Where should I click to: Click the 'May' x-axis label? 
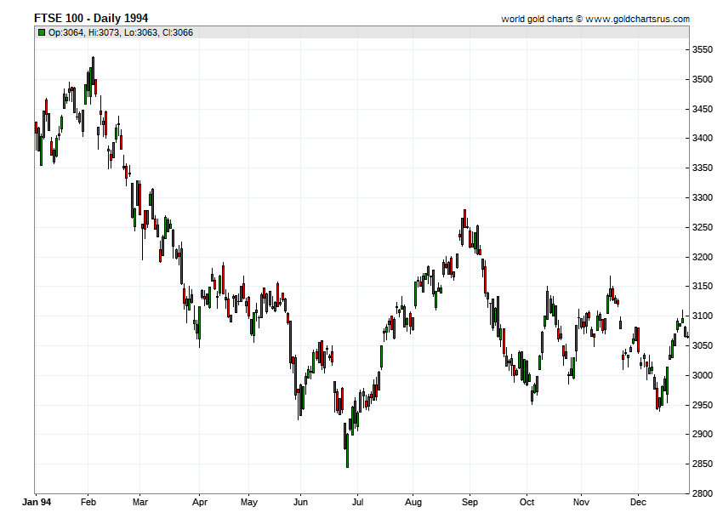pyautogui.click(x=249, y=502)
